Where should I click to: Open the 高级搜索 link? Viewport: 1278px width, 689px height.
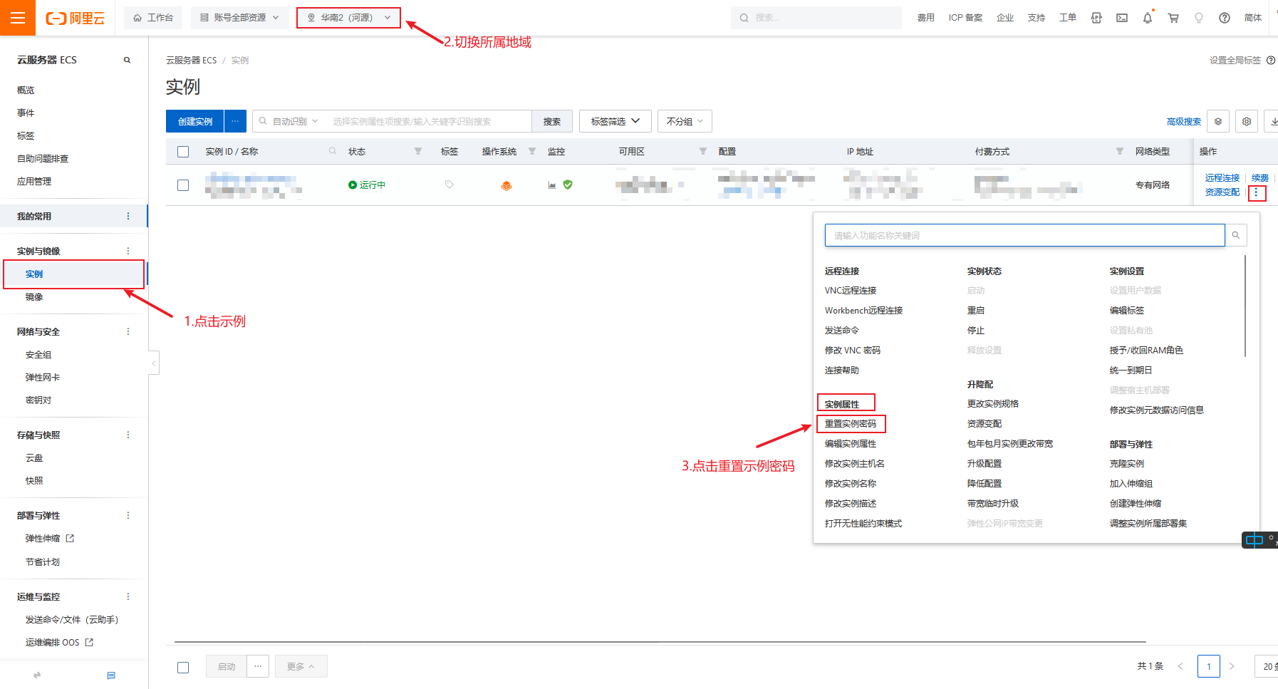tap(1184, 122)
